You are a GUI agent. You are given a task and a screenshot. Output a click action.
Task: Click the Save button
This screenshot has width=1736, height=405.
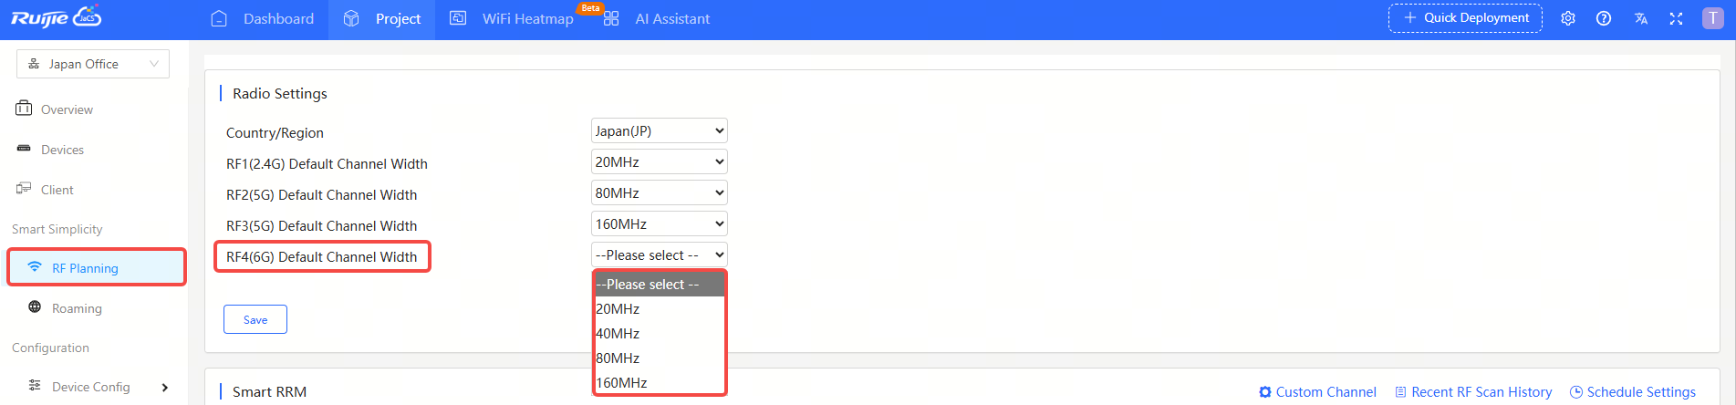coord(255,319)
